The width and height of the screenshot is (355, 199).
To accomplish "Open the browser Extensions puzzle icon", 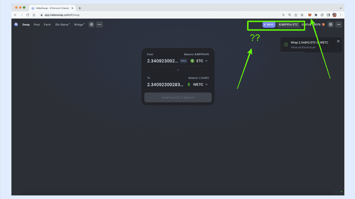I will coord(316,15).
